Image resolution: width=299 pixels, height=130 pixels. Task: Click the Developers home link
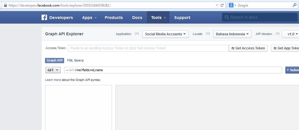point(61,18)
